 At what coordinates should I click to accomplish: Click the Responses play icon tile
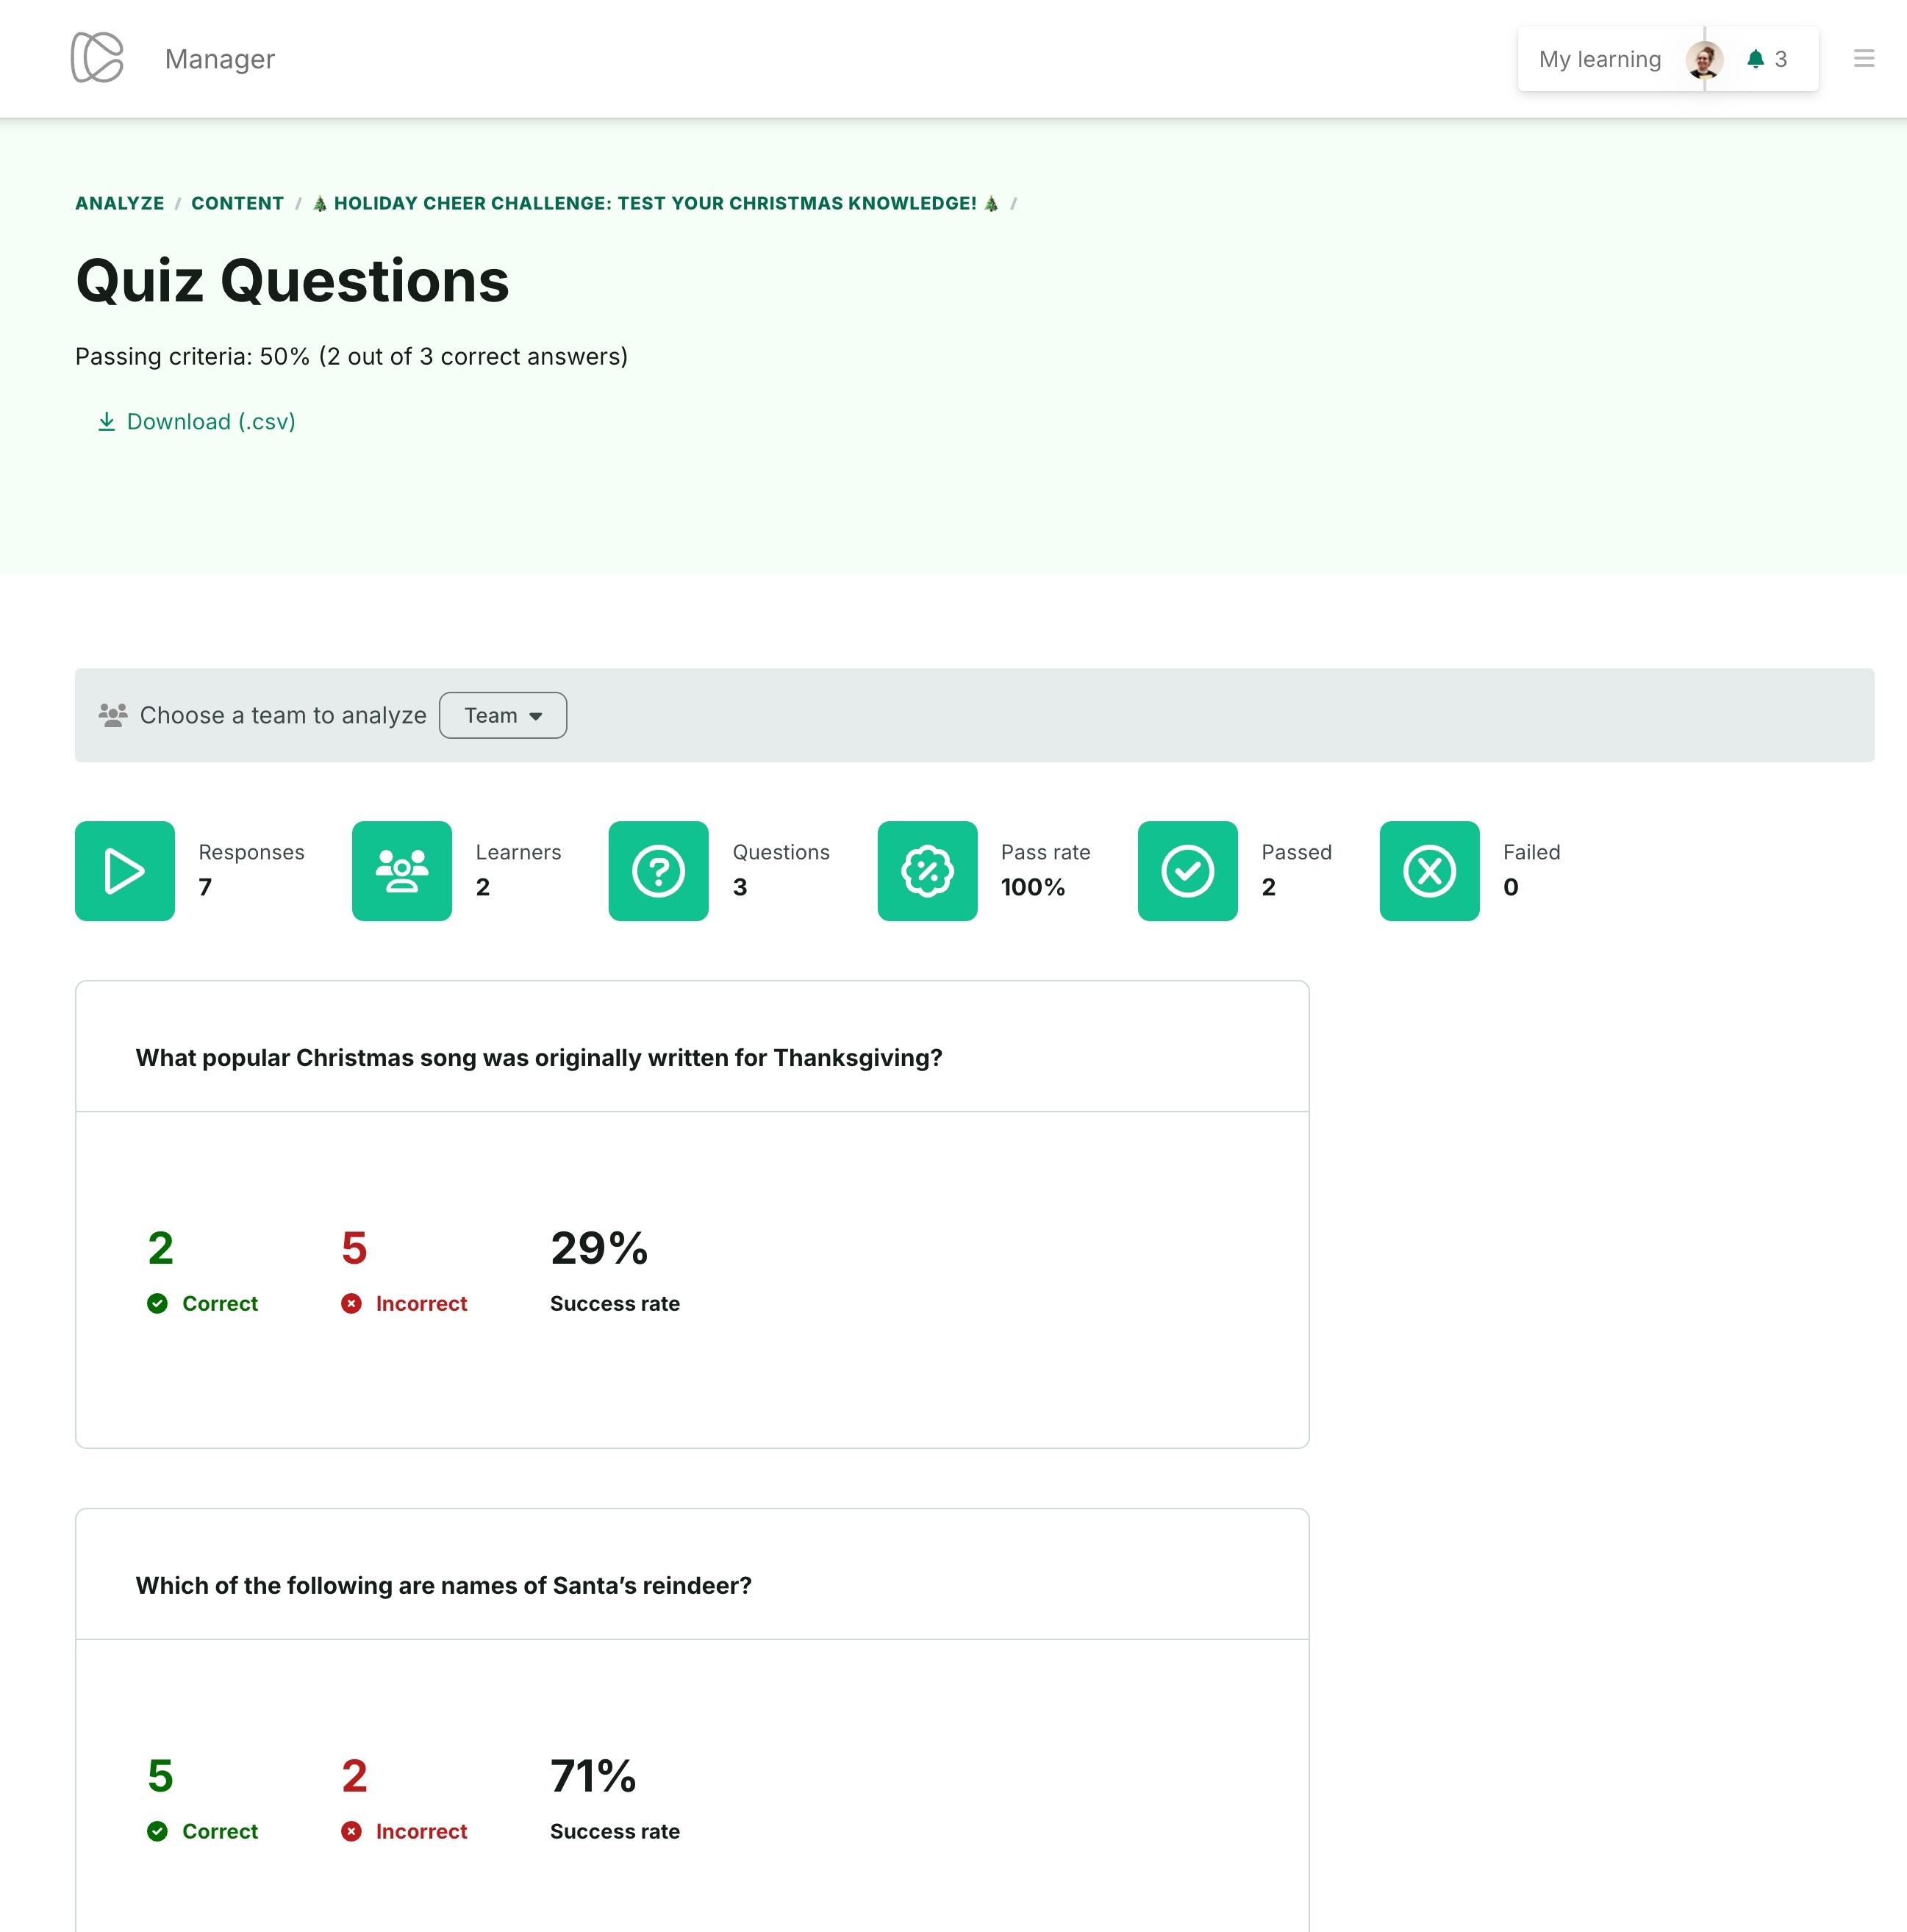[x=125, y=871]
